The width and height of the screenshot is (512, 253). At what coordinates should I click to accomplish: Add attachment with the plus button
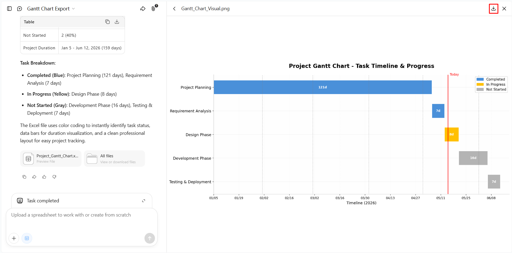click(x=14, y=238)
